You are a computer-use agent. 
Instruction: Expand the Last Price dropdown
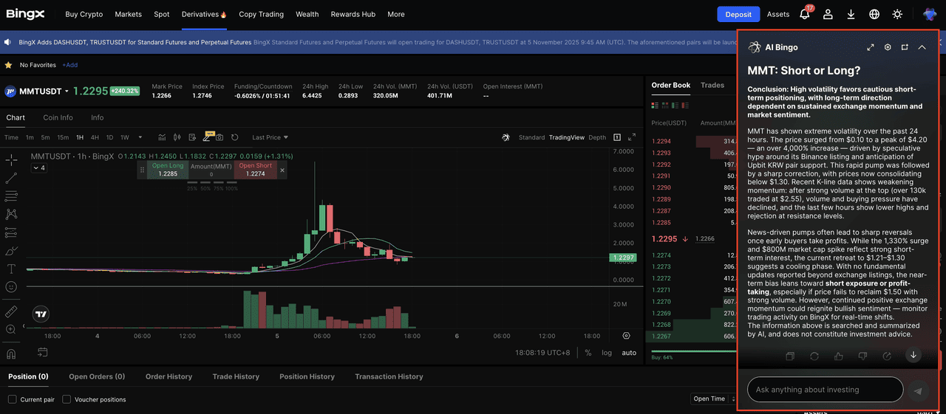(x=270, y=137)
